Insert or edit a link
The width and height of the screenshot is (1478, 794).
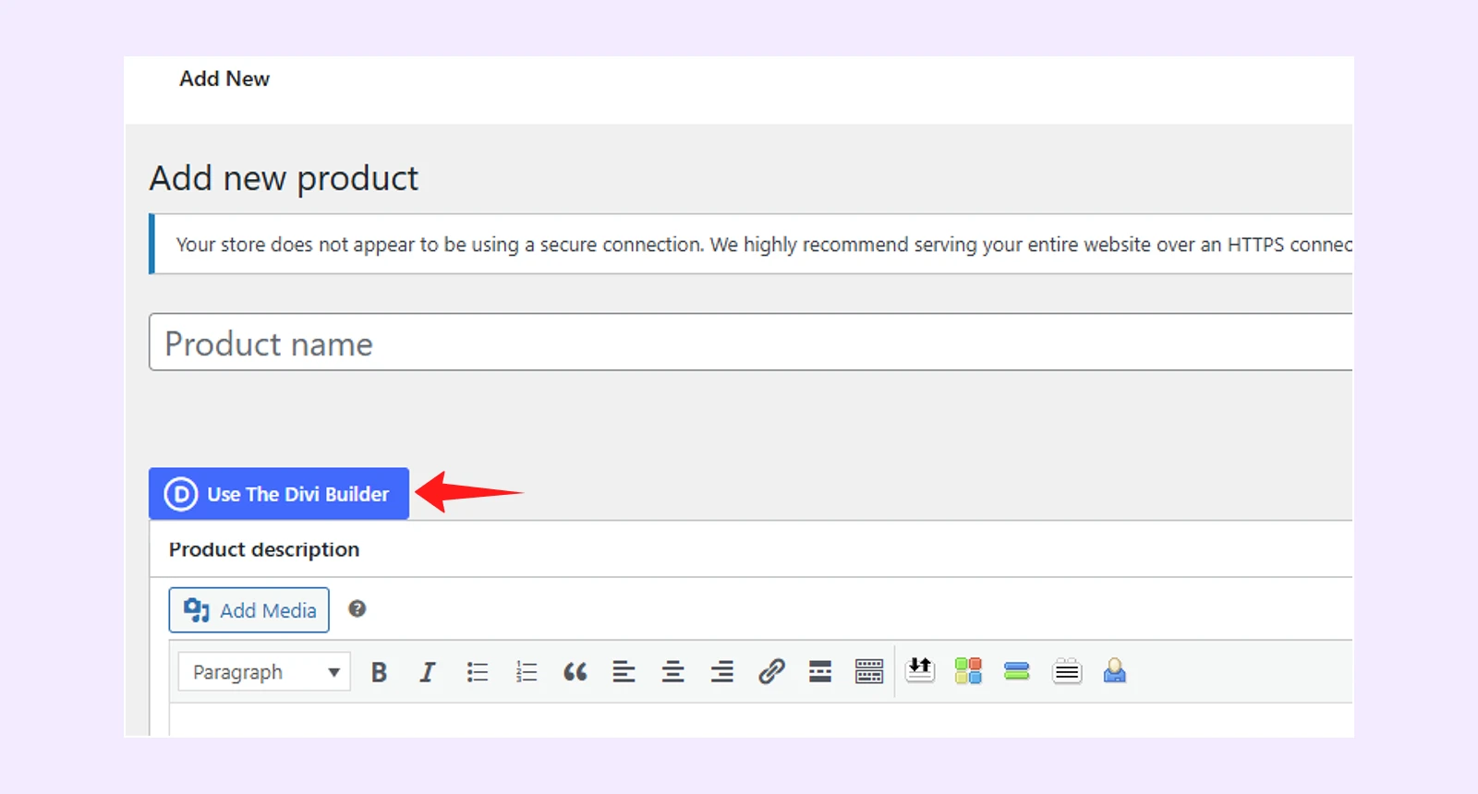(771, 671)
